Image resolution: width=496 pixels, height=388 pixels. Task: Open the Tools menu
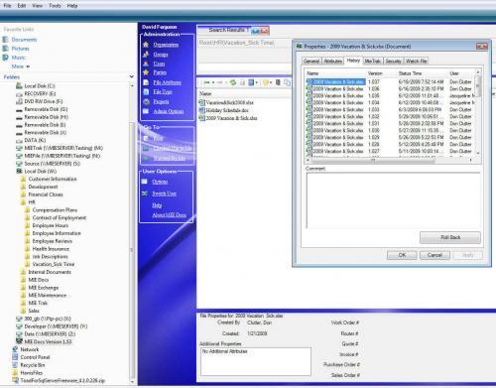[x=55, y=6]
